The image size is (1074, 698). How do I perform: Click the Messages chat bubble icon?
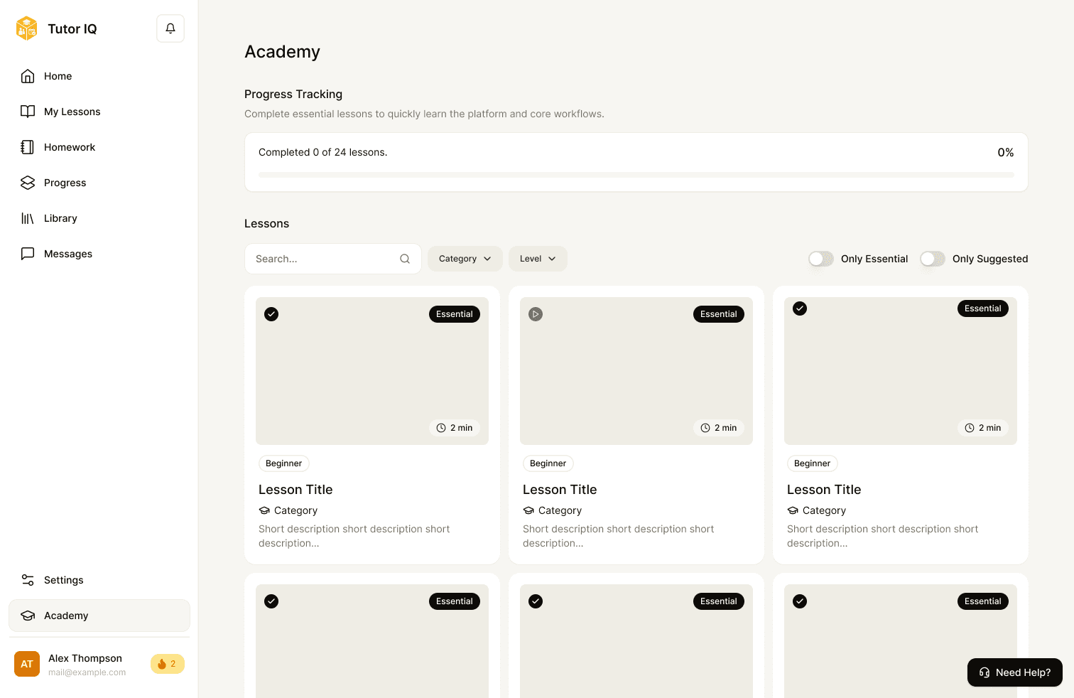click(x=28, y=254)
